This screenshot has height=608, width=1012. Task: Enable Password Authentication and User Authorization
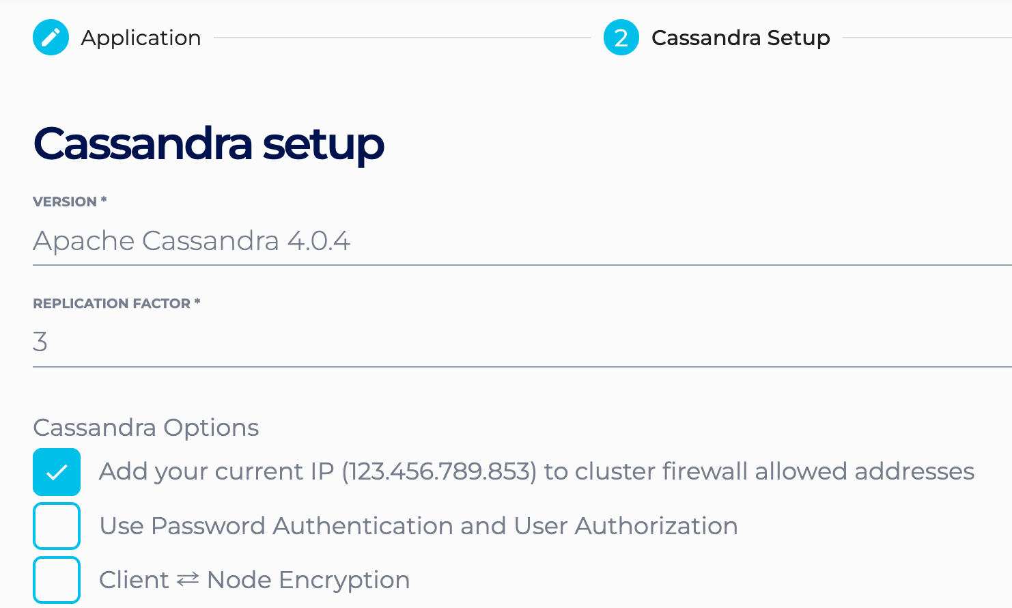tap(57, 525)
